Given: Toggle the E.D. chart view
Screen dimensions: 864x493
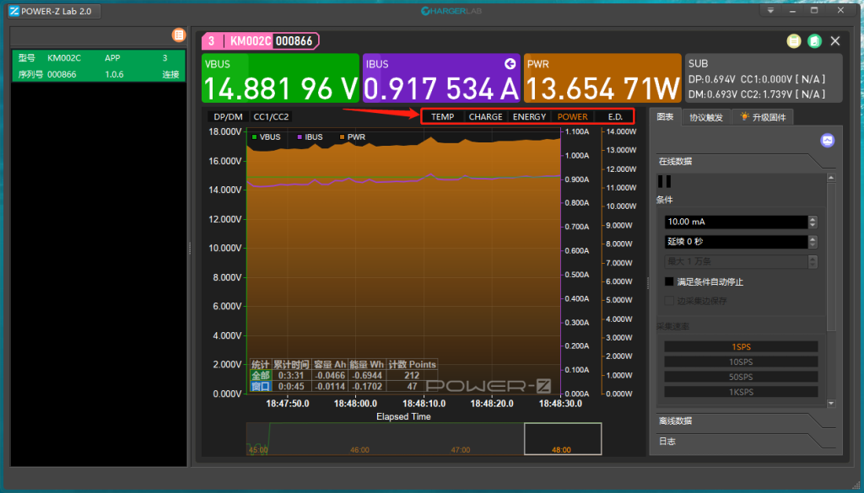Looking at the screenshot, I should point(615,116).
